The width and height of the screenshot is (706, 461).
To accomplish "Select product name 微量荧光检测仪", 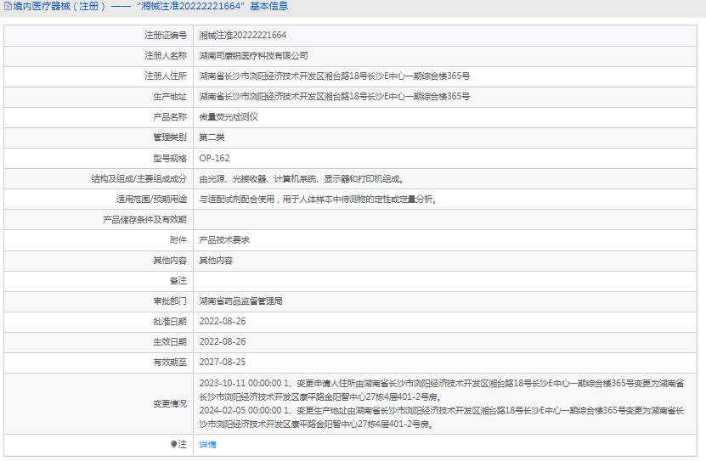I will [229, 117].
